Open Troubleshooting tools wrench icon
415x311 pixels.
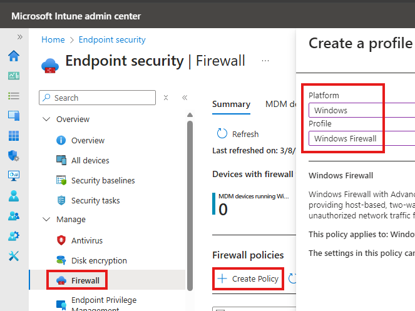(x=14, y=256)
